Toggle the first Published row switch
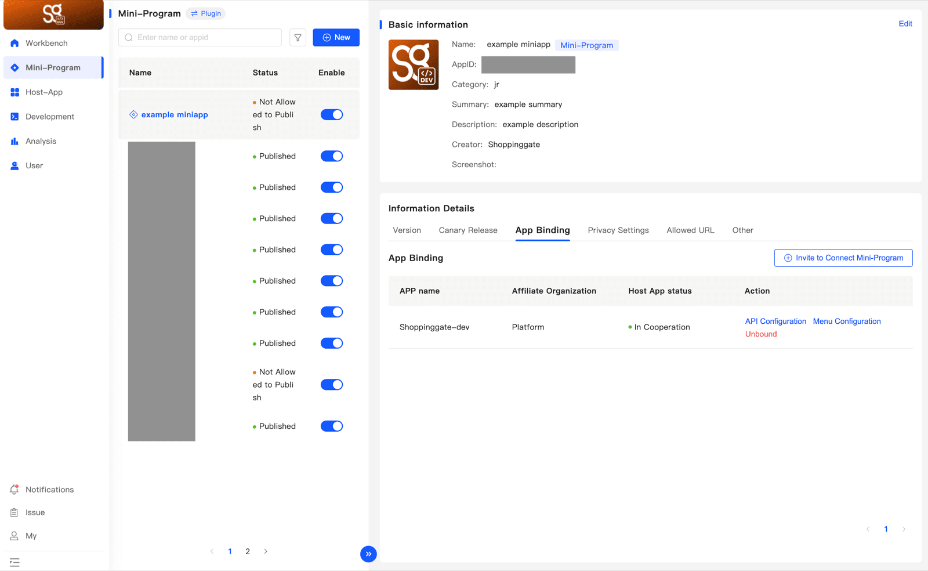The height and width of the screenshot is (571, 928). tap(332, 156)
